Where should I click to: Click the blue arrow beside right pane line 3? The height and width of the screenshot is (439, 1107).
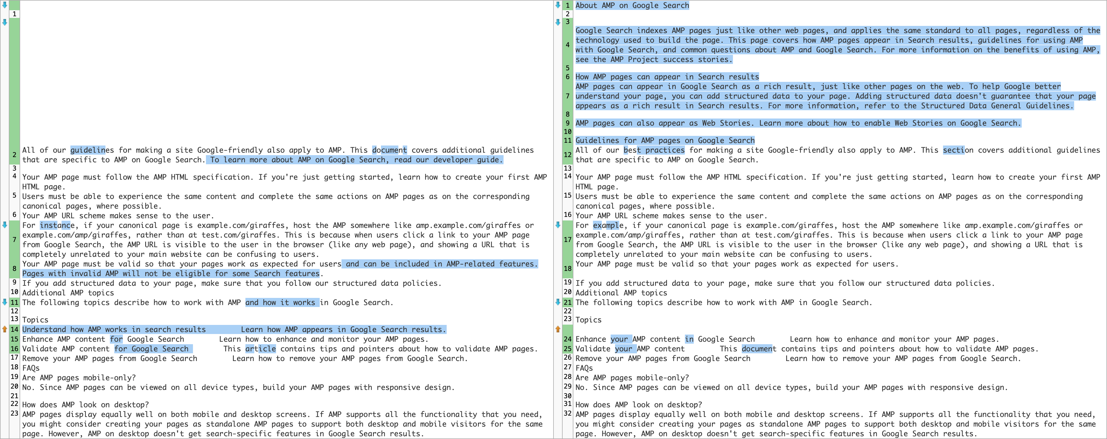558,22
